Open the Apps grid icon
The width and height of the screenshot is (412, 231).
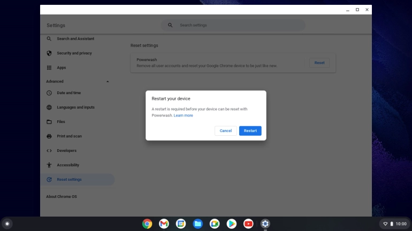coord(49,68)
